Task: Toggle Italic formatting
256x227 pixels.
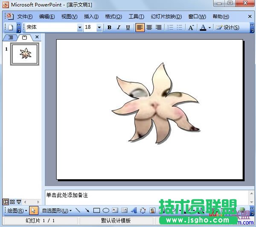Action: (119, 27)
